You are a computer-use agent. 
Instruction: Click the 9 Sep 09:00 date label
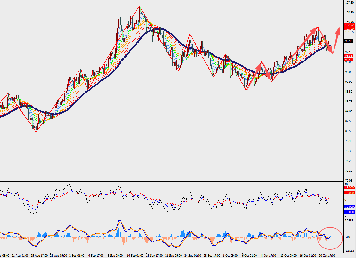(115, 256)
